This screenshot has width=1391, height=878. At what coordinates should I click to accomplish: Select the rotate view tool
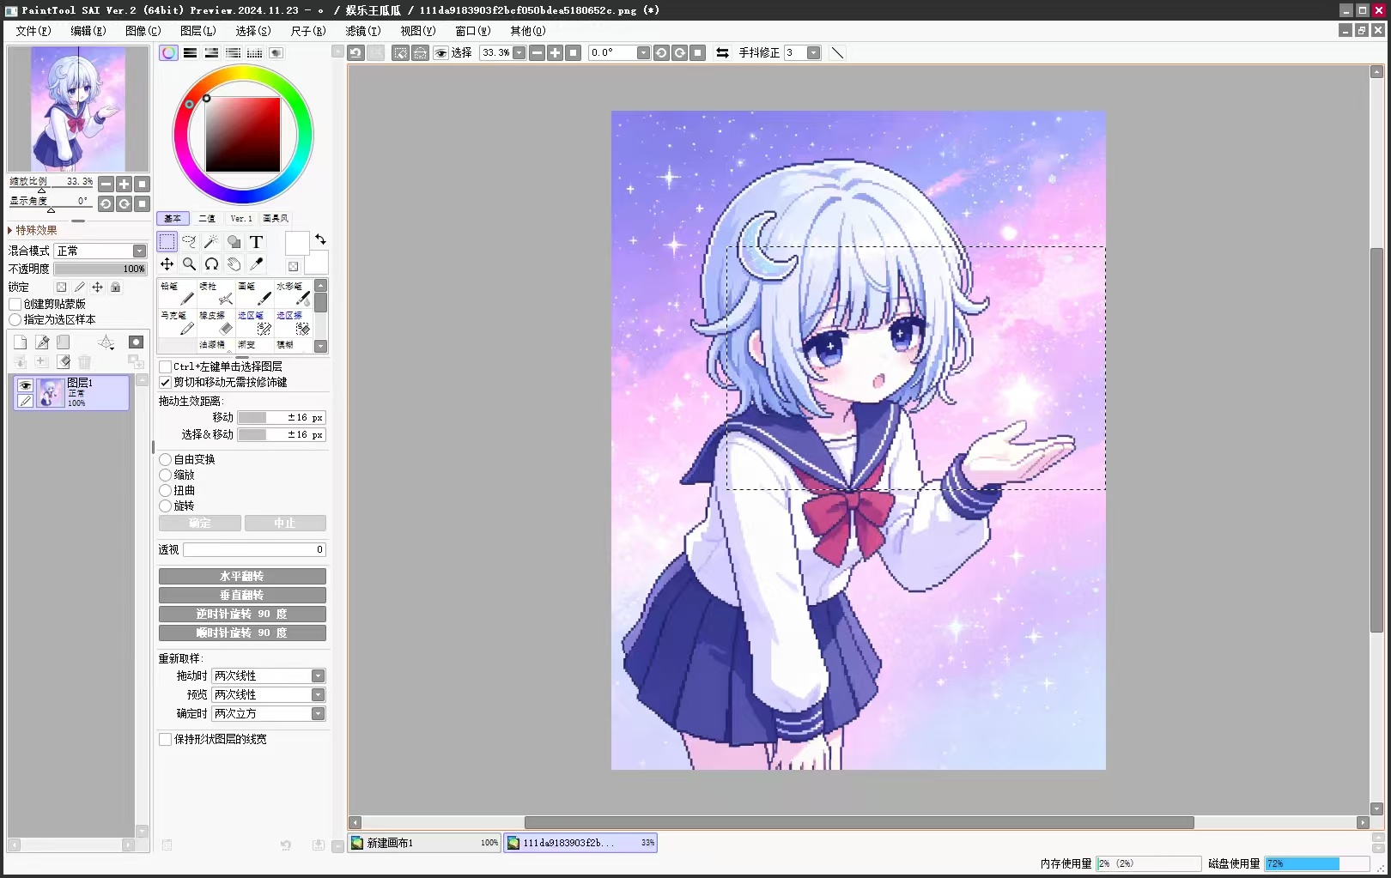(212, 264)
